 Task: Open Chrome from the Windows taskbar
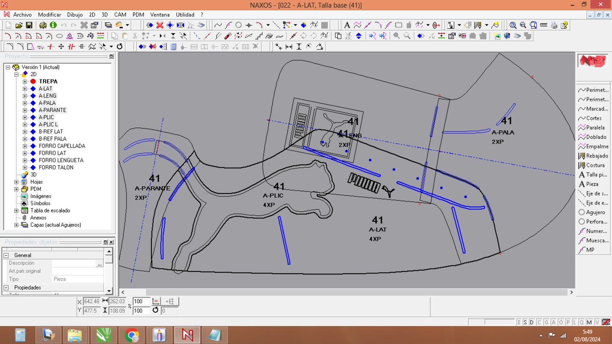pos(132,335)
